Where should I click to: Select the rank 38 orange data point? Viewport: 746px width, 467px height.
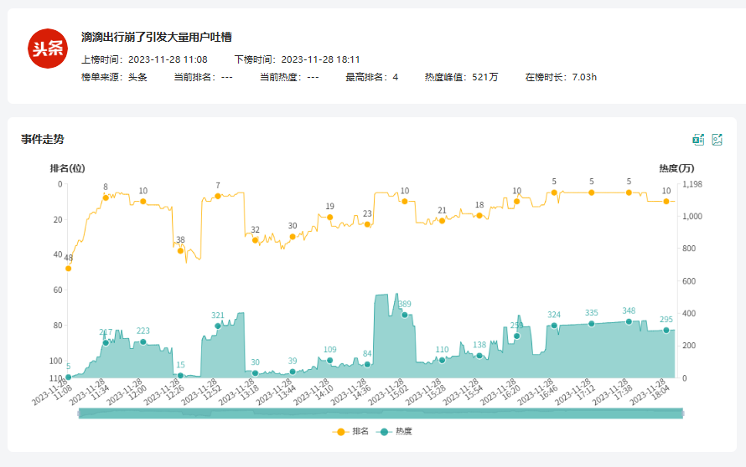(x=180, y=250)
